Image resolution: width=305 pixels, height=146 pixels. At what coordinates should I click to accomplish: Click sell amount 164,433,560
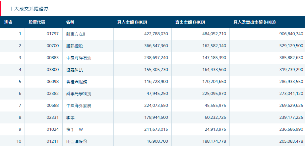coord(214,69)
